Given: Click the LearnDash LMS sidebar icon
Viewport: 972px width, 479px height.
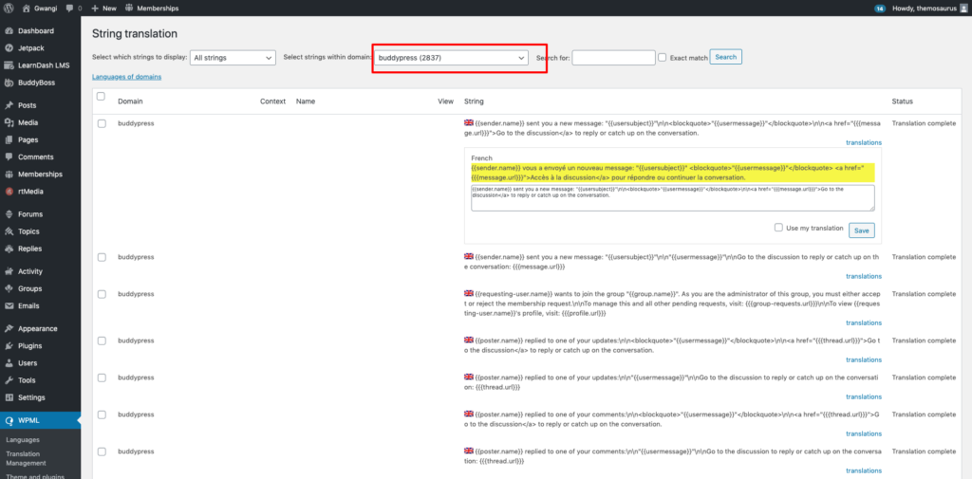Looking at the screenshot, I should point(9,65).
